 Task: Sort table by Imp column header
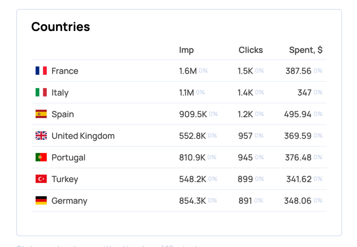point(186,50)
